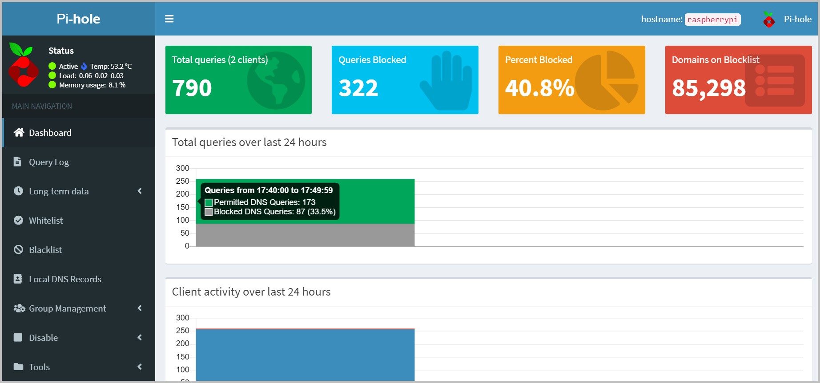Click the list icon on Domains on Blocklist card
The width and height of the screenshot is (820, 383).
click(x=775, y=80)
